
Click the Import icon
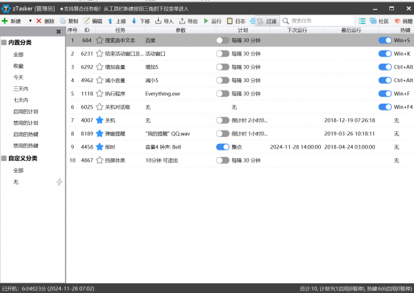(x=158, y=21)
